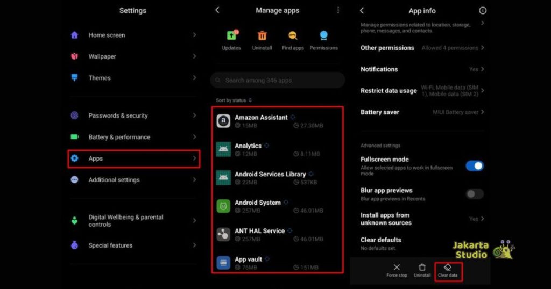This screenshot has width=551, height=289.
Task: Open the Apps settings entry
Action: coord(134,158)
